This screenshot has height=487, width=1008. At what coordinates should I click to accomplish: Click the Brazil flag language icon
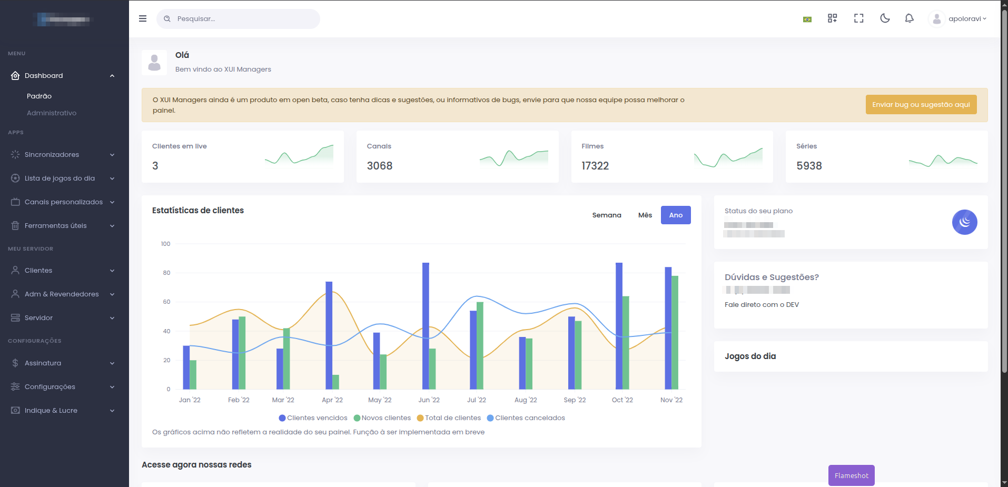pos(807,19)
